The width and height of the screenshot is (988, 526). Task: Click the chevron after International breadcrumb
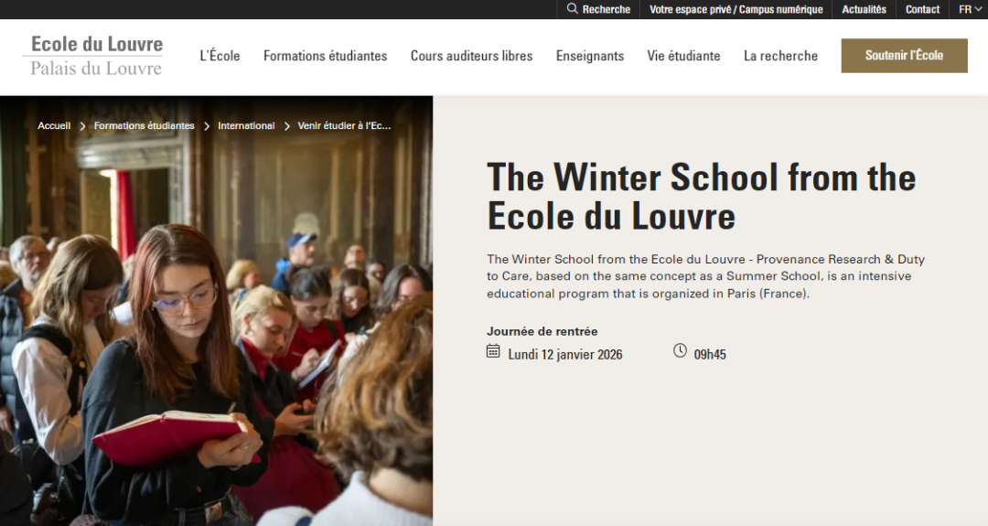[x=286, y=126]
